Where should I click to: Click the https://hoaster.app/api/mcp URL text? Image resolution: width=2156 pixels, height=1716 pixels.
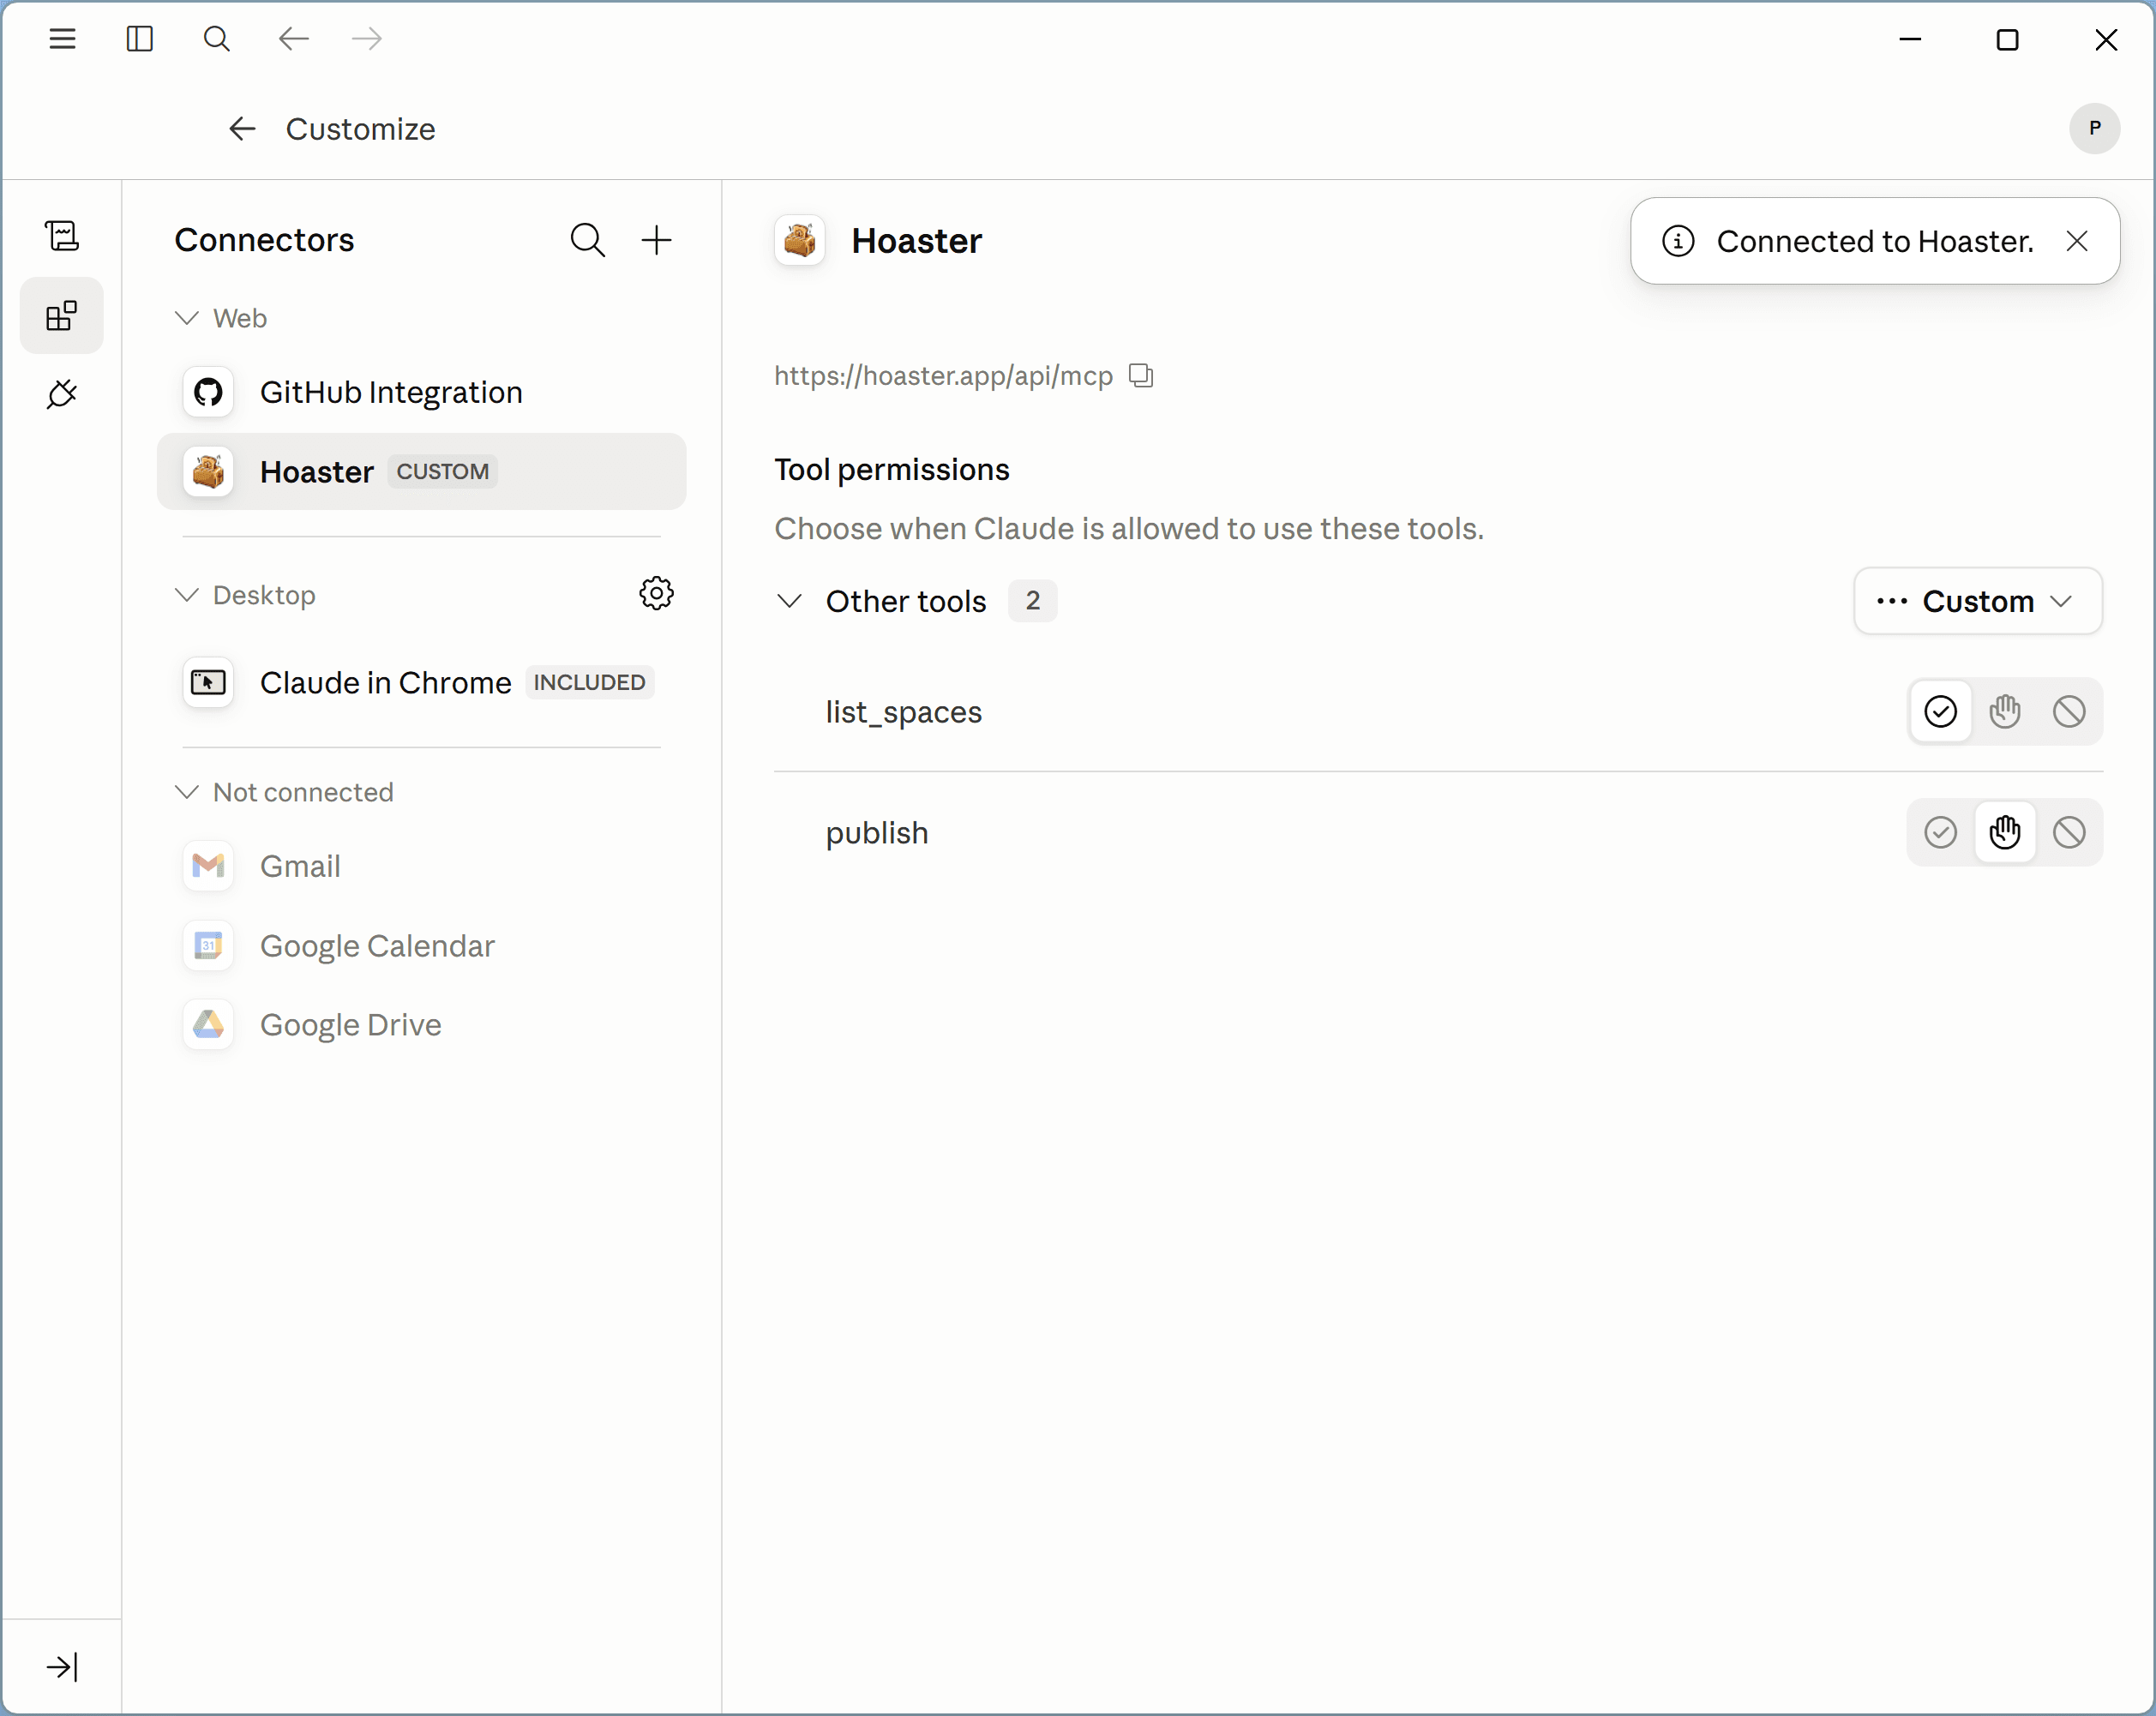click(x=943, y=376)
